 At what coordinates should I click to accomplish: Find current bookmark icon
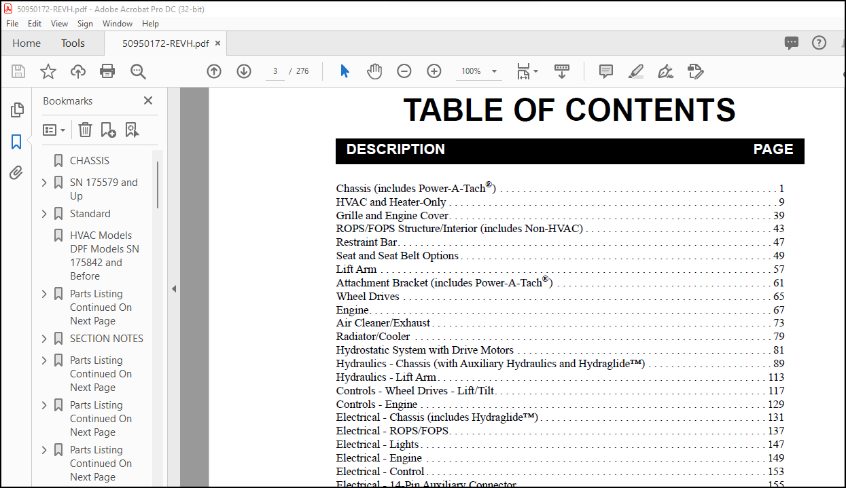(x=132, y=130)
